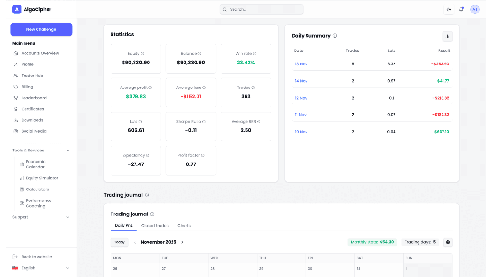Image resolution: width=492 pixels, height=277 pixels.
Task: Click the info icon next to Sharpe Ratio
Action: click(x=203, y=122)
